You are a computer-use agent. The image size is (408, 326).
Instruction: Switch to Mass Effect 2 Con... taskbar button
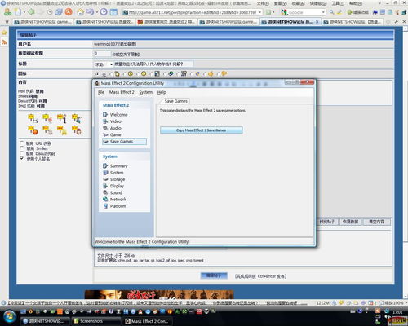147,321
